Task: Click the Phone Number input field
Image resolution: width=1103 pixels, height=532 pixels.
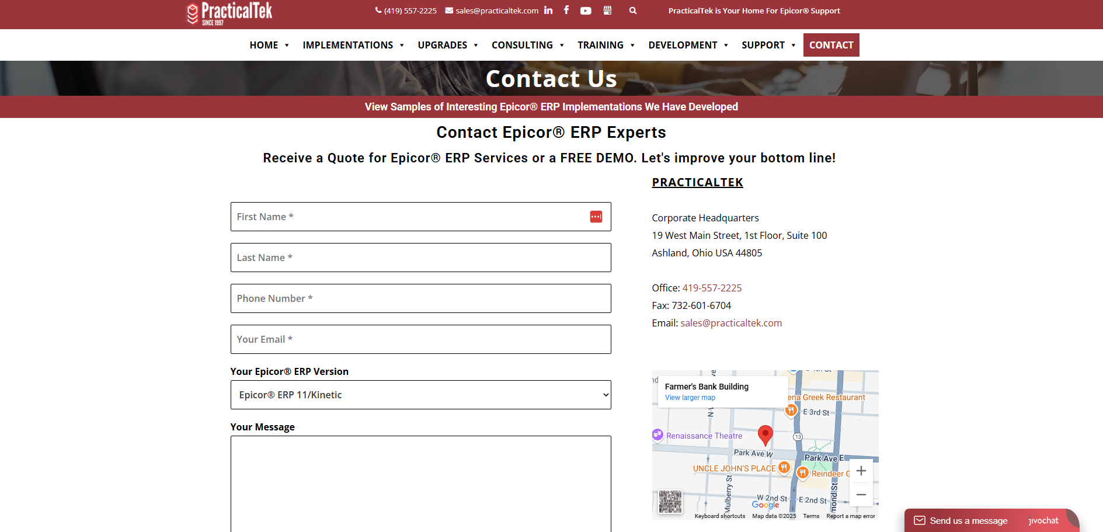Action: (x=420, y=298)
